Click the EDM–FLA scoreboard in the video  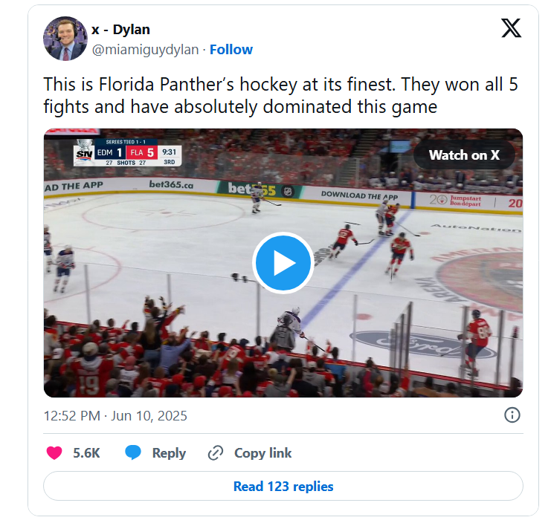[x=127, y=154]
